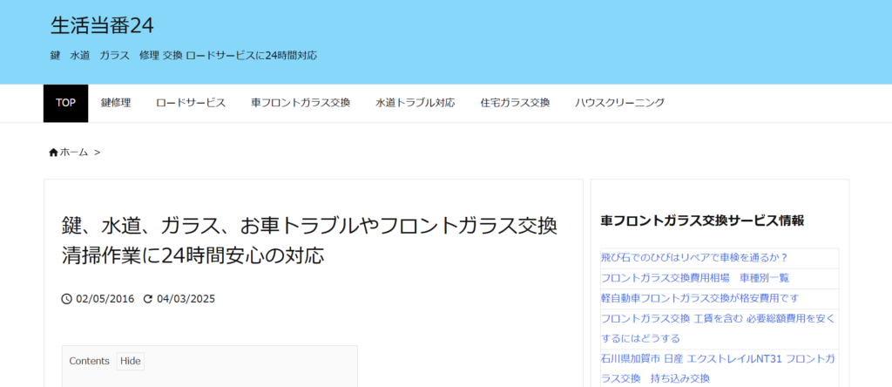
Task: Open 水道トラブル対応 menu item
Action: 416,103
